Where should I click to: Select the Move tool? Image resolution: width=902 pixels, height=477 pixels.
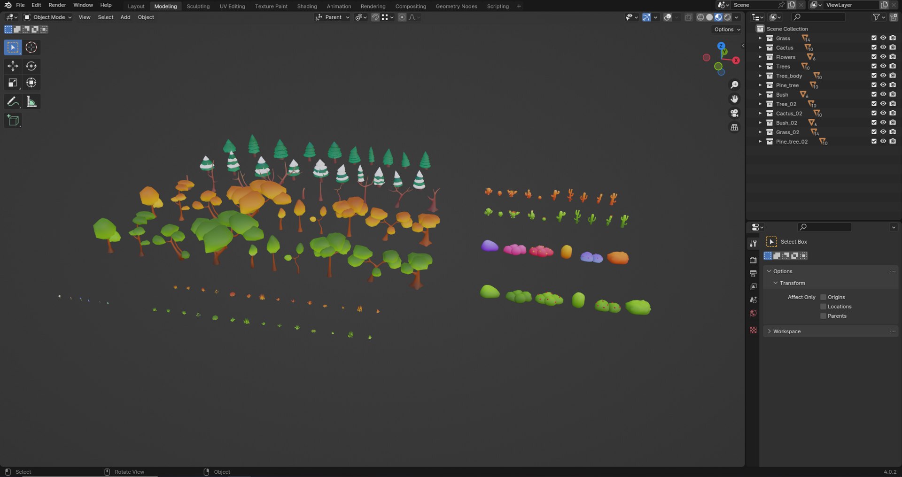pos(13,66)
